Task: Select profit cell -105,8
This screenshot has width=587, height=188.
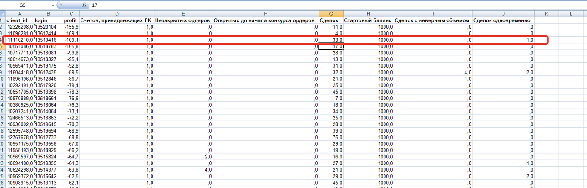Action: coord(71,46)
